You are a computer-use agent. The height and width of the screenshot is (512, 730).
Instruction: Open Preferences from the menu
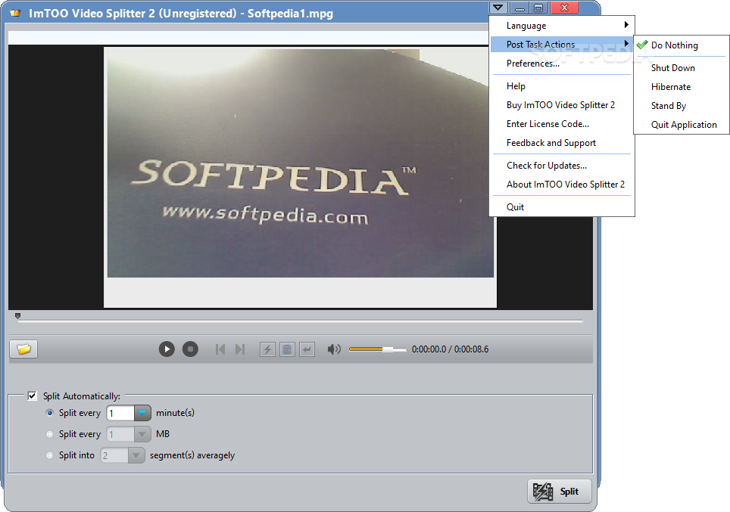[561, 64]
